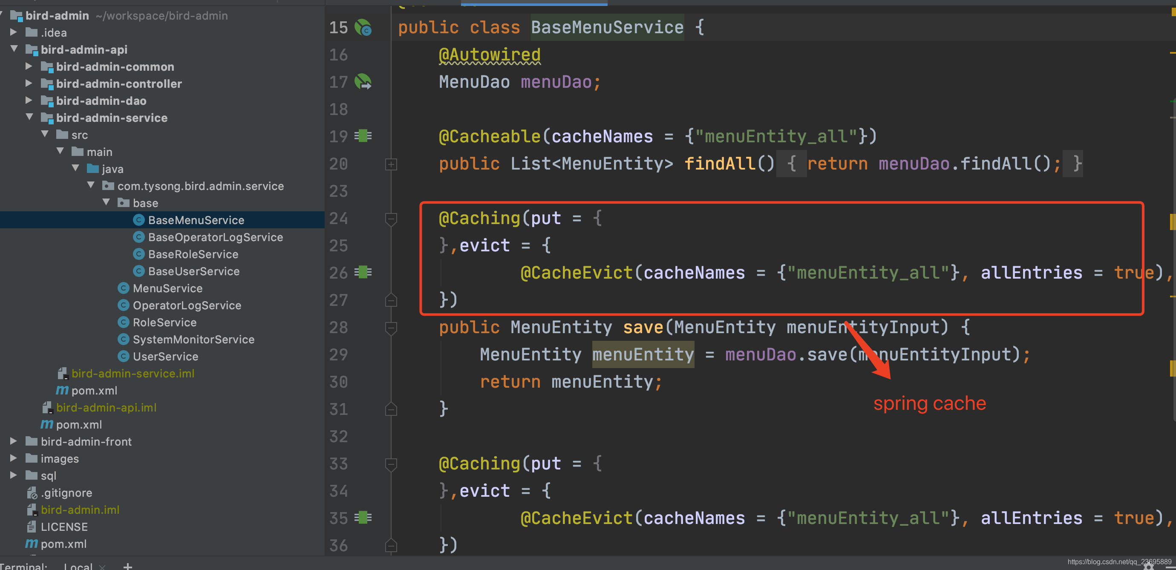Click the Terminal tool window label
The width and height of the screenshot is (1176, 570).
click(24, 566)
